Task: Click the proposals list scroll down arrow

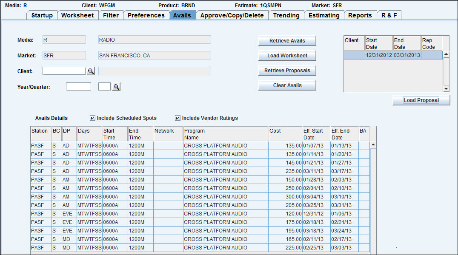Action: [446, 89]
